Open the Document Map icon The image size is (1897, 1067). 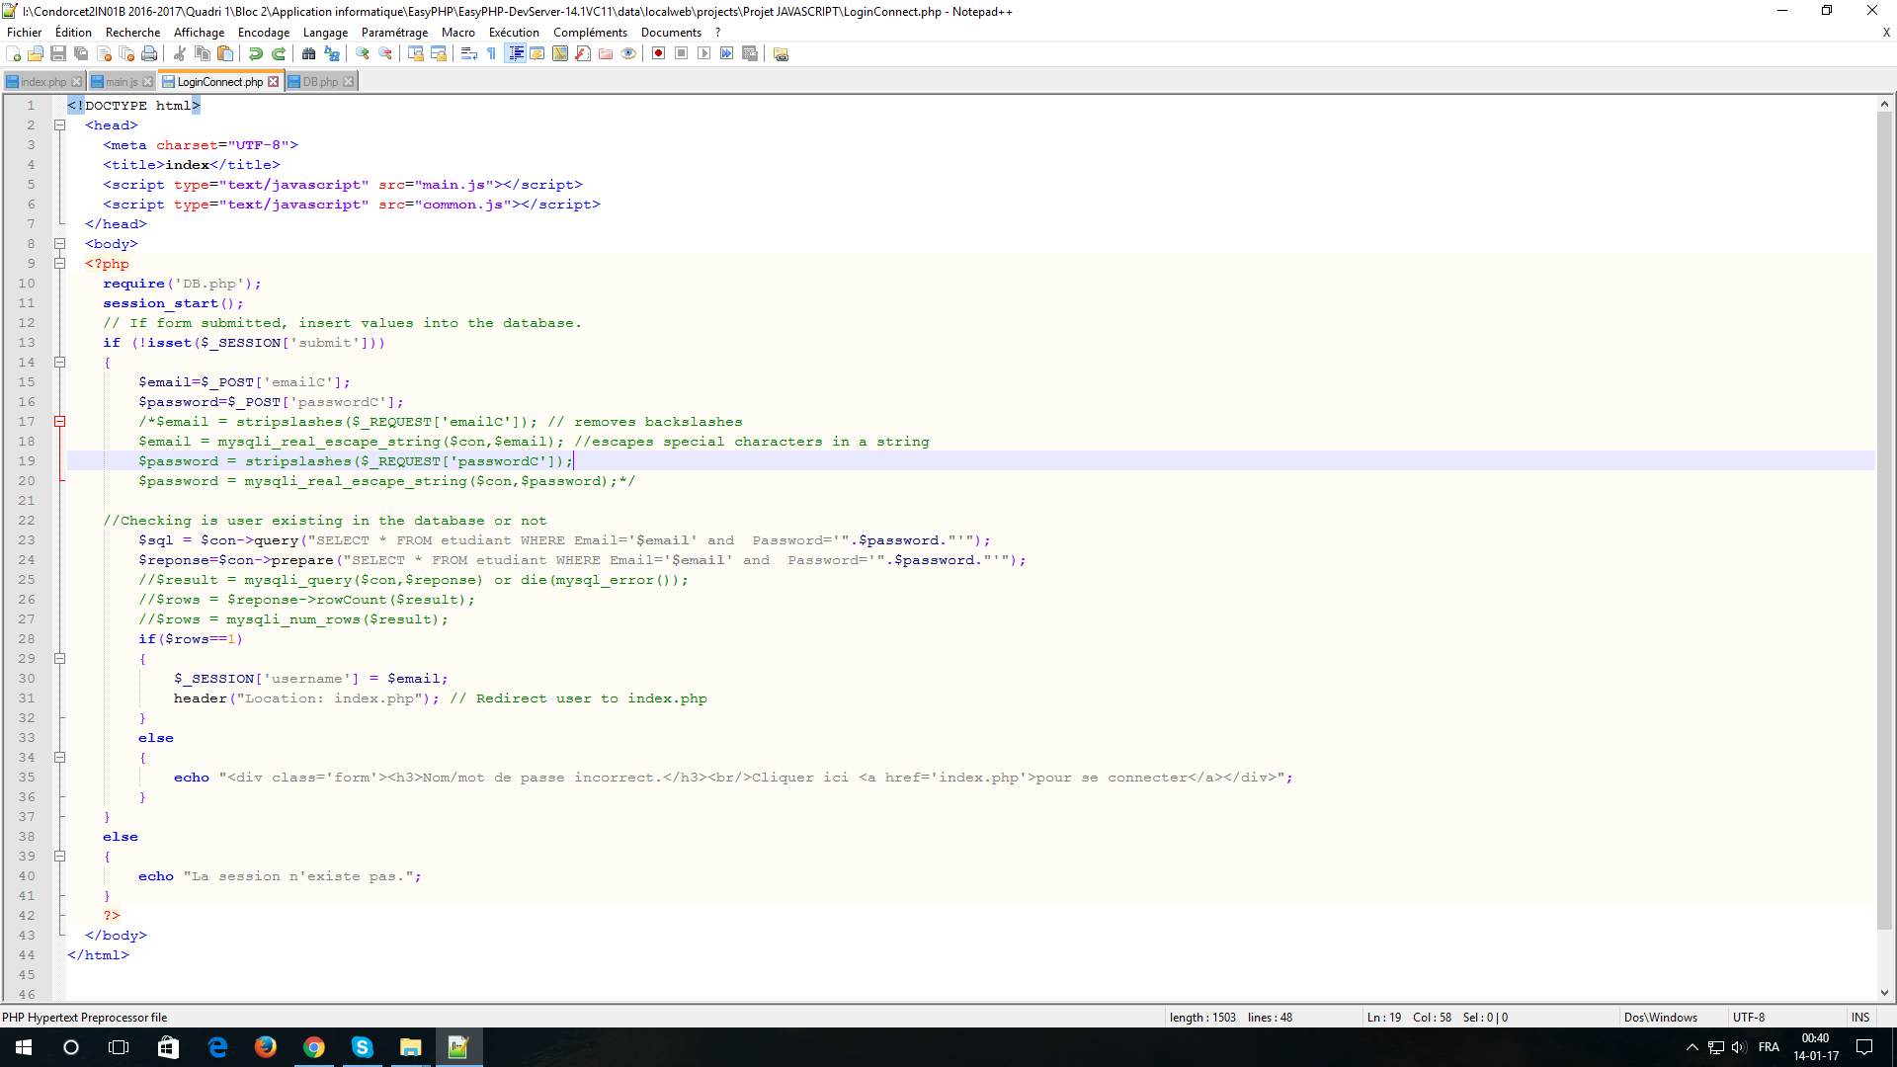pyautogui.click(x=560, y=54)
